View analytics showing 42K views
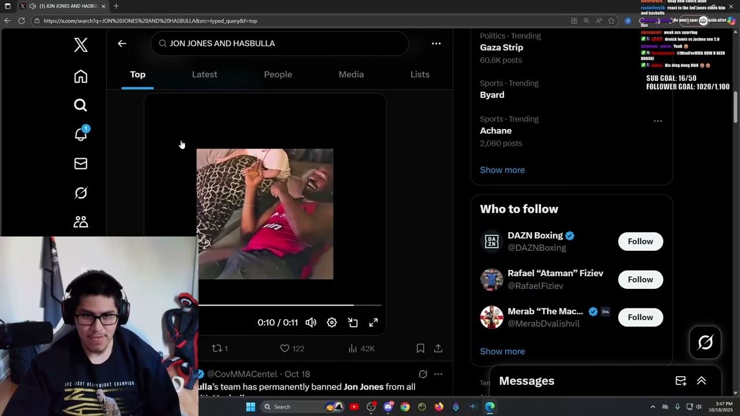The image size is (740, 416). point(361,348)
